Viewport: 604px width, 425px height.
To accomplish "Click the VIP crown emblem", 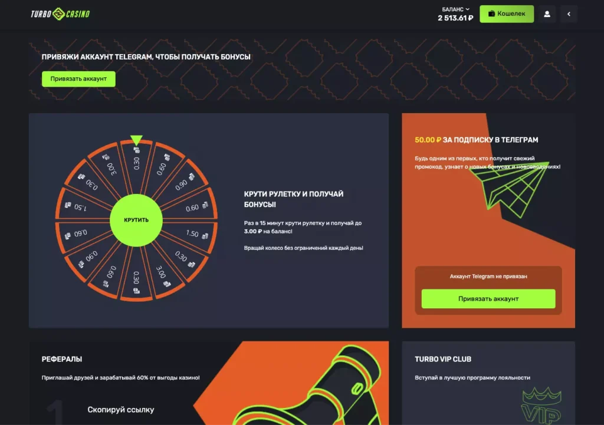I will [541, 404].
